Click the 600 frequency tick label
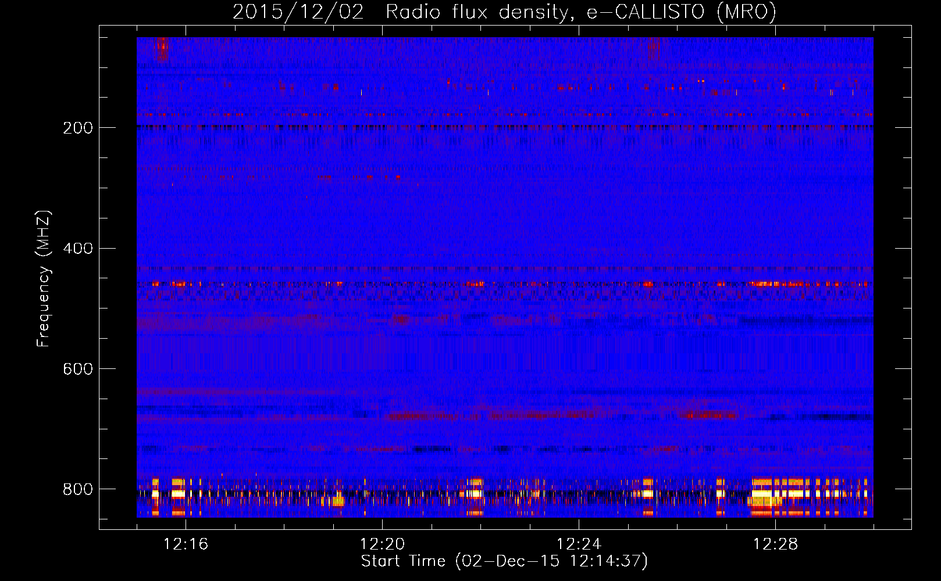Image resolution: width=941 pixels, height=581 pixels. coord(77,369)
